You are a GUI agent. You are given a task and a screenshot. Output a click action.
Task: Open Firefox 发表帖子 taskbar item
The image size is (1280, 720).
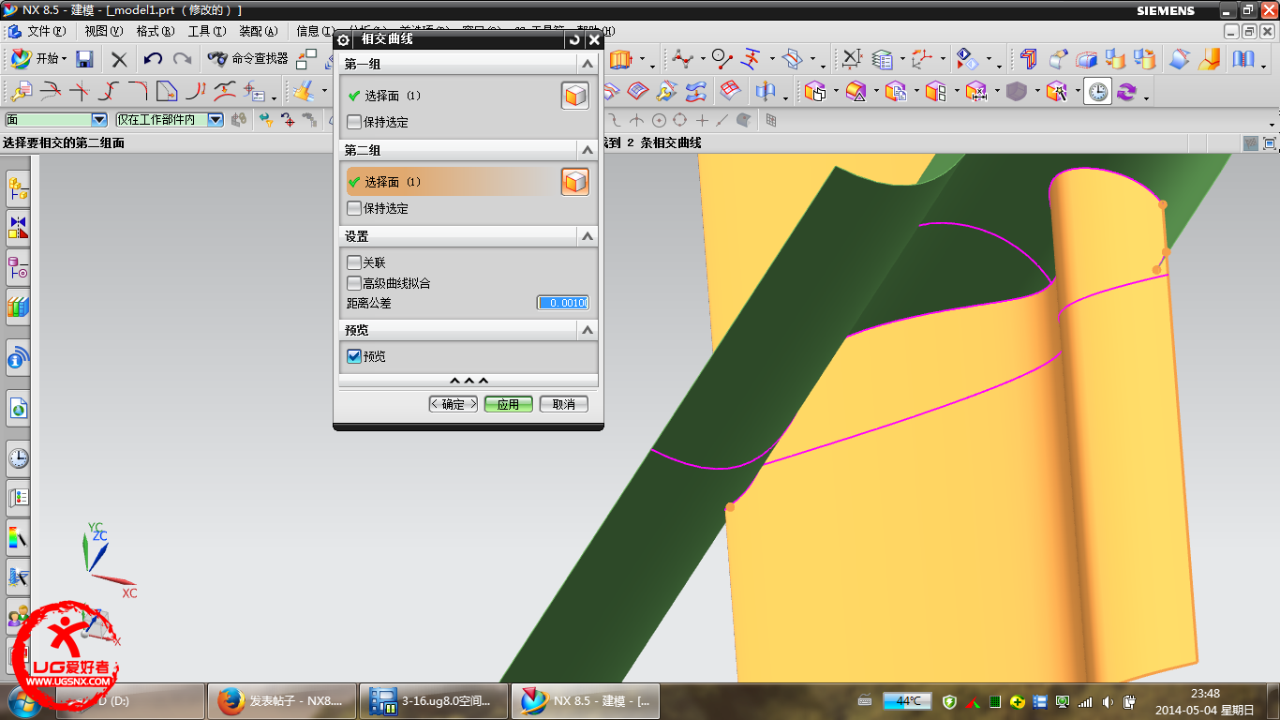pyautogui.click(x=280, y=701)
